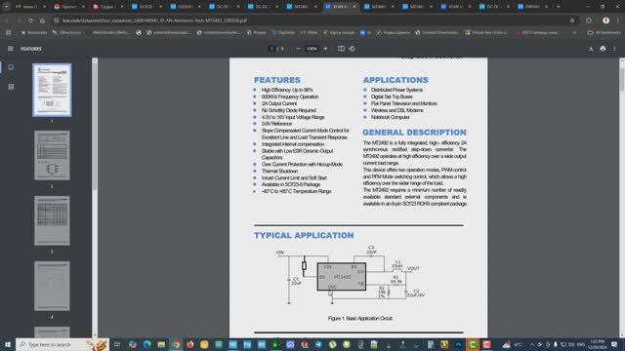Open PDF viewer more actions menu
Viewport: 625px width, 351px height.
click(614, 49)
